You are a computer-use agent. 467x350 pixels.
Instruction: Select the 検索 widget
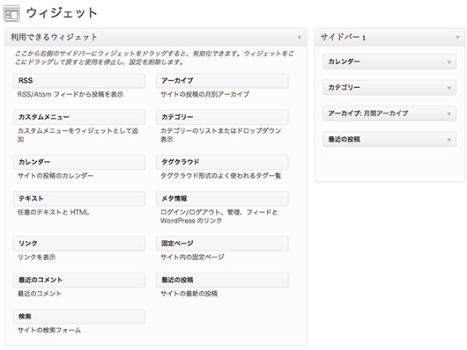click(x=79, y=317)
